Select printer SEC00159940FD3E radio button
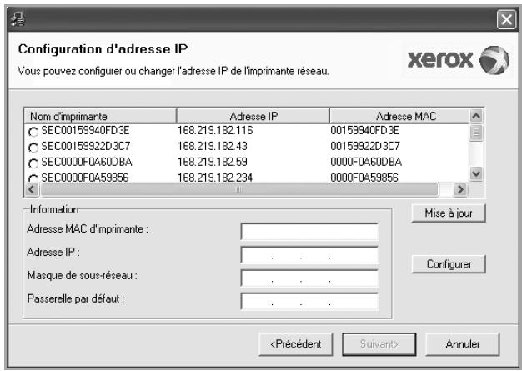 pyautogui.click(x=33, y=132)
